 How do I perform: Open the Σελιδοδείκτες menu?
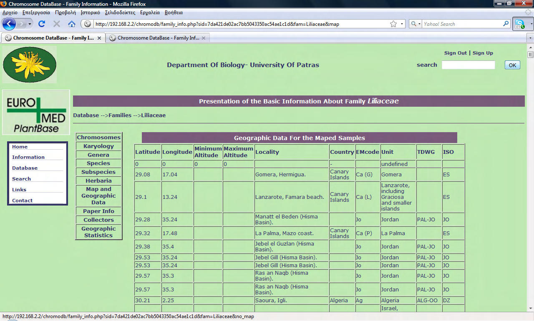120,13
